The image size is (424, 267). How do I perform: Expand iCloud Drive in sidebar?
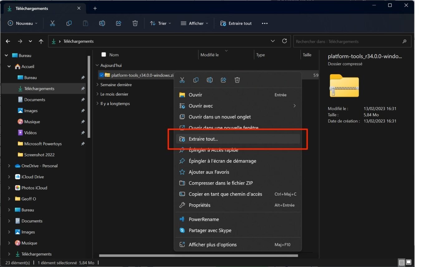click(x=9, y=177)
